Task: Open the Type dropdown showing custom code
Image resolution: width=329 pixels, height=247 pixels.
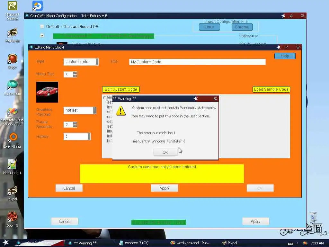Action: coord(81,62)
